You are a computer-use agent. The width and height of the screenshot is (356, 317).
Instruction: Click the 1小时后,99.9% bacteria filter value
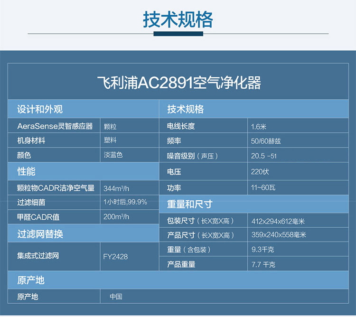tap(125, 202)
